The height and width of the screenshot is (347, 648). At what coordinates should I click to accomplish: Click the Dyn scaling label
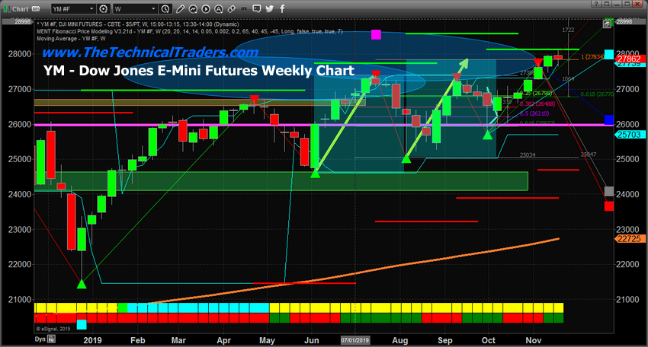click(40, 339)
